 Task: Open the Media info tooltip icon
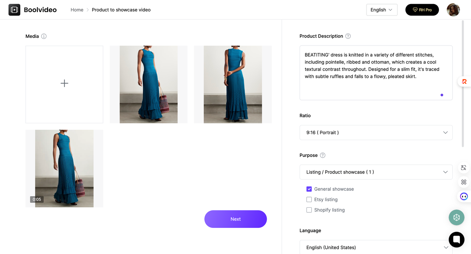point(44,36)
